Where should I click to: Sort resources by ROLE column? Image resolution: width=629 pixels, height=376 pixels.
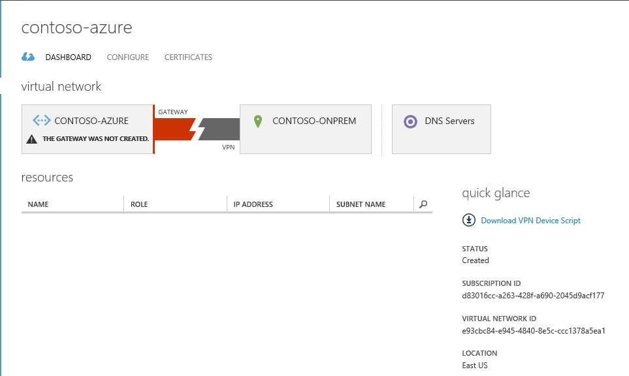139,204
